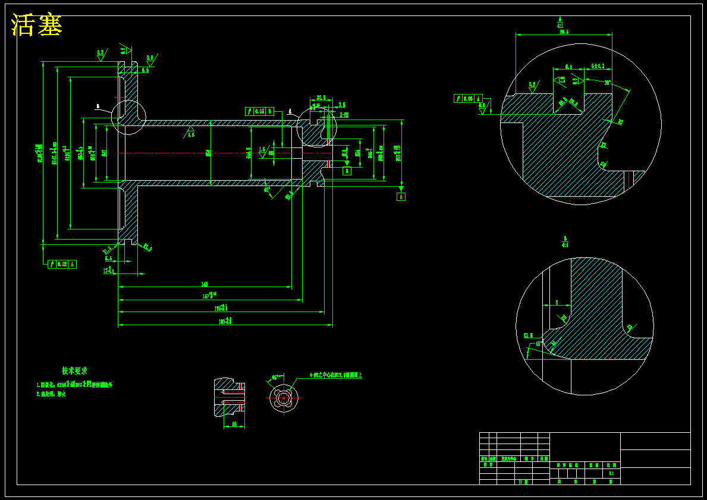The width and height of the screenshot is (707, 500).
Task: Click the 6.5 groove width in detail A
Action: (568, 66)
